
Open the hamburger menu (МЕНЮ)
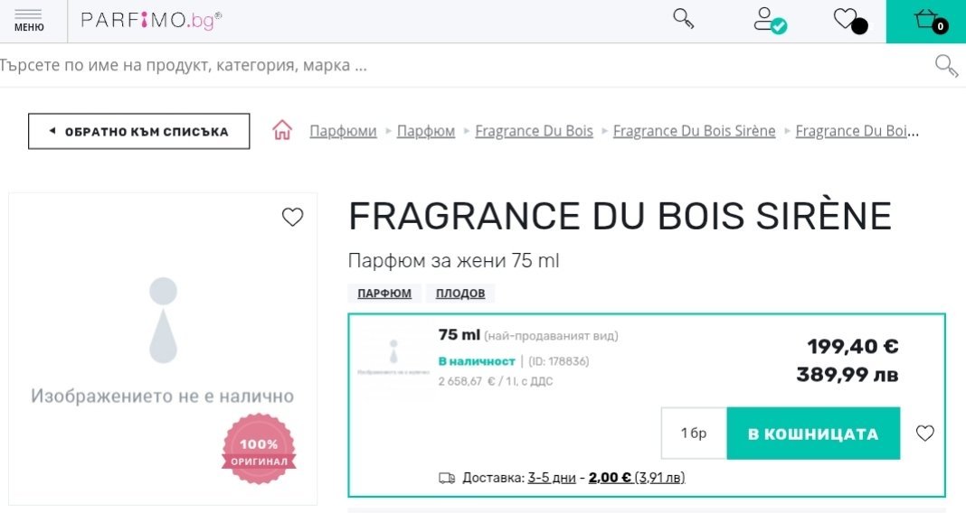[29, 21]
